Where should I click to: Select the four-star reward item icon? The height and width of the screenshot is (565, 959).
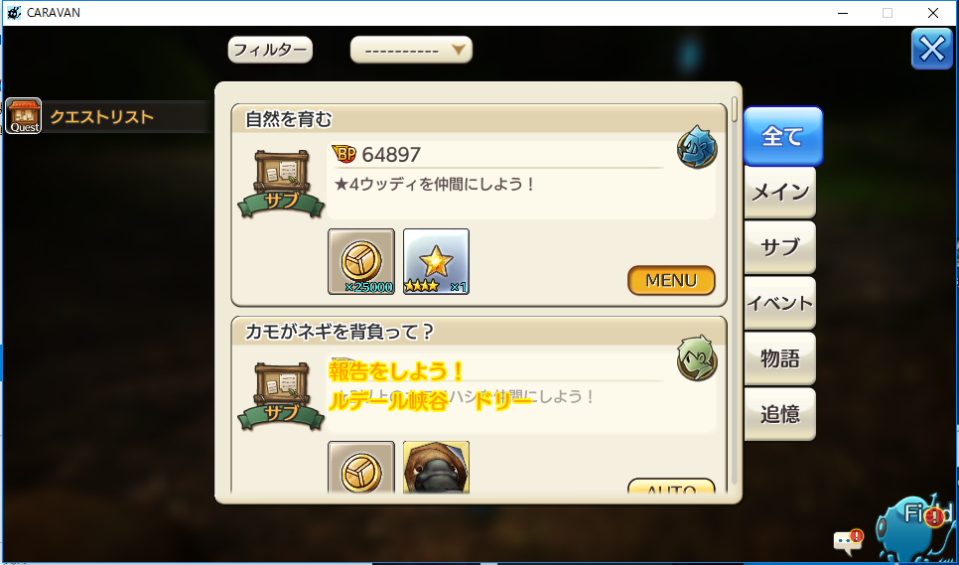pyautogui.click(x=436, y=262)
